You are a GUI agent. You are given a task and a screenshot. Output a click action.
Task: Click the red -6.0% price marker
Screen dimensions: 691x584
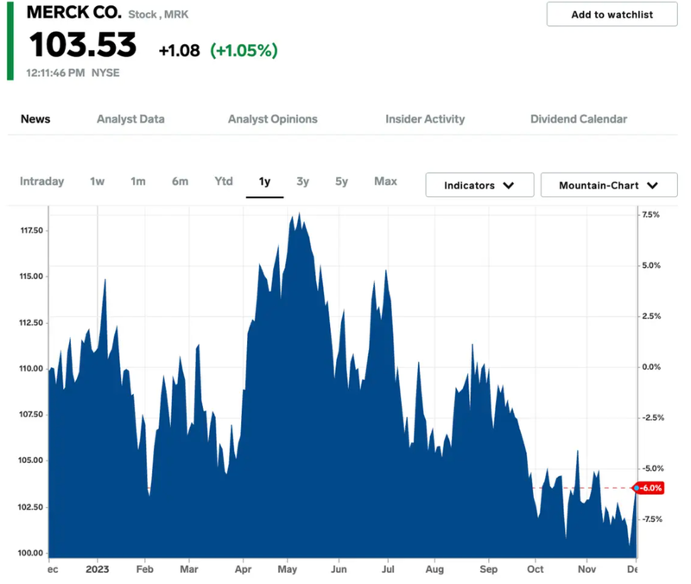[x=649, y=488]
